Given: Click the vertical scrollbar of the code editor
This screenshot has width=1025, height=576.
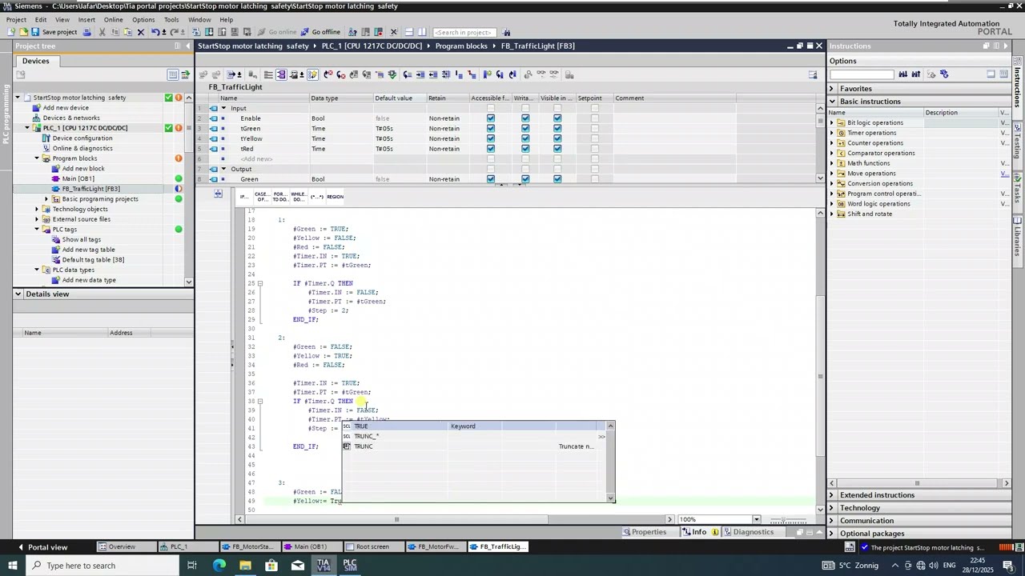Looking at the screenshot, I should click(x=820, y=360).
